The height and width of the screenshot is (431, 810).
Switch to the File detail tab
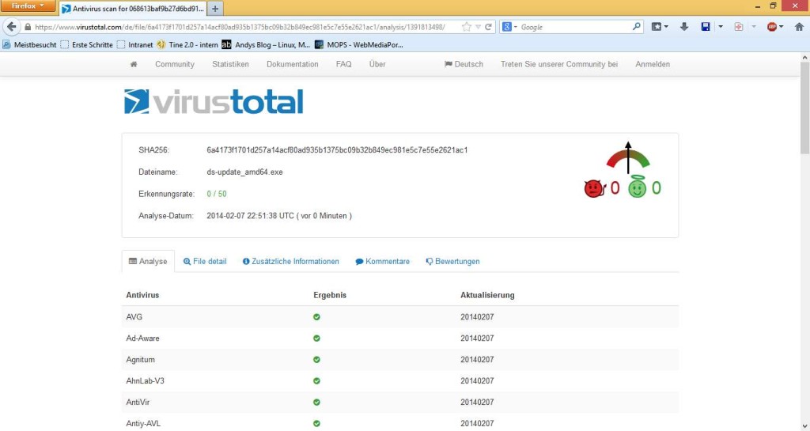click(x=205, y=262)
